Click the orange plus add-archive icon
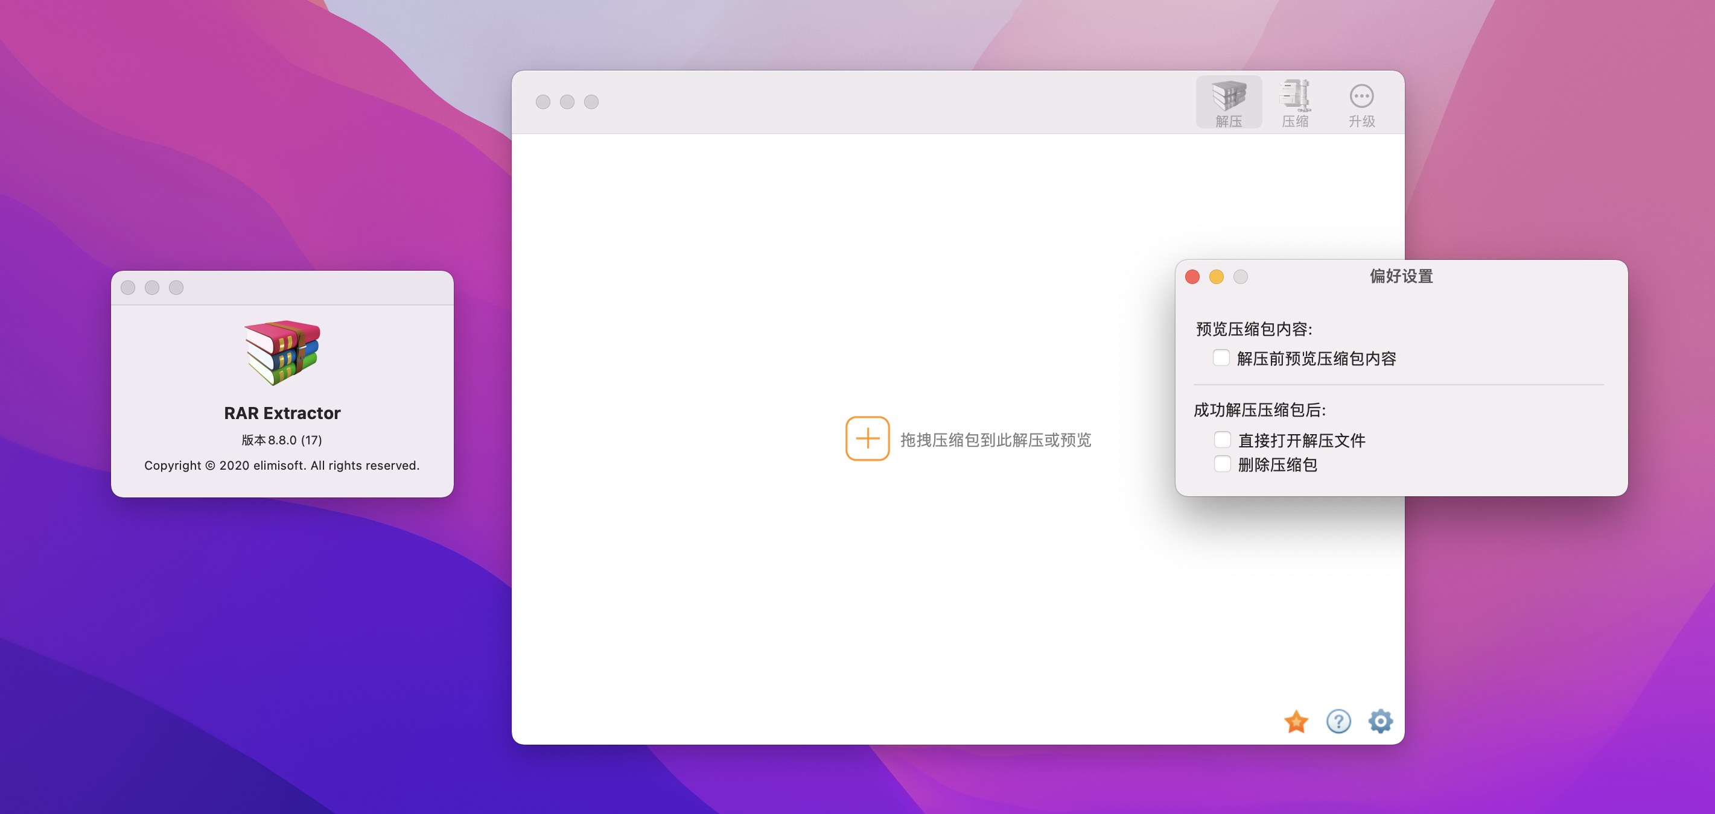Viewport: 1715px width, 814px height. tap(868, 438)
